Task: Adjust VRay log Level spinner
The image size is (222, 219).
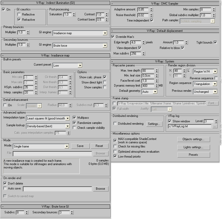Action: click(216, 121)
